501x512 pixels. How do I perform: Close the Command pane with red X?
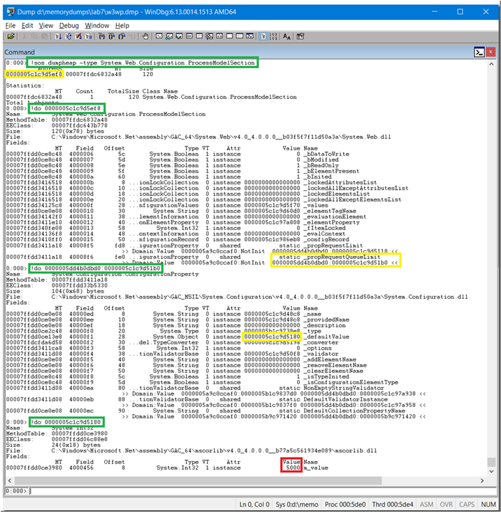[x=490, y=52]
